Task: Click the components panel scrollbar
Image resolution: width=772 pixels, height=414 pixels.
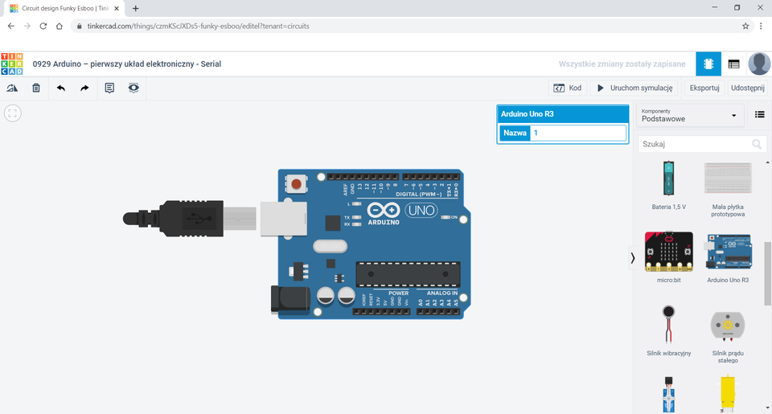Action: (767, 273)
